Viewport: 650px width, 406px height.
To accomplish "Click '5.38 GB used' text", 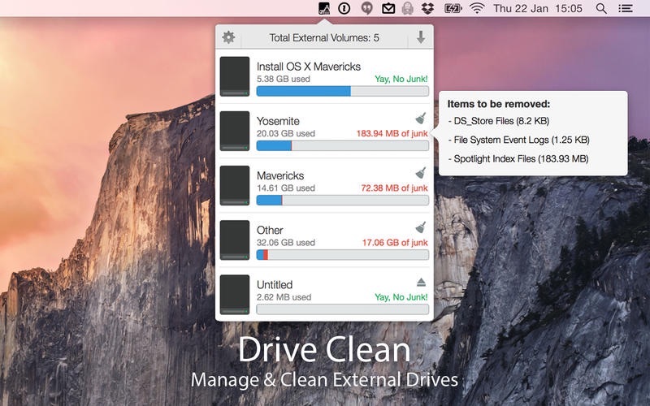I will [x=283, y=79].
